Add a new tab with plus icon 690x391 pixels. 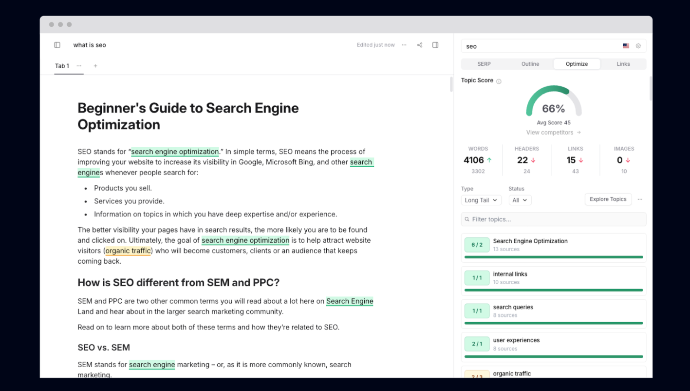tap(95, 66)
